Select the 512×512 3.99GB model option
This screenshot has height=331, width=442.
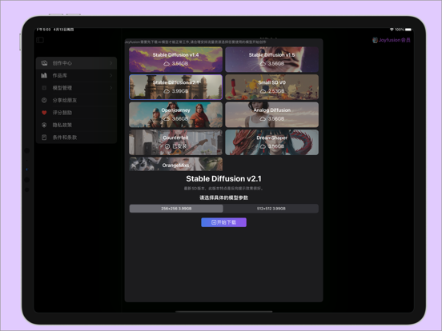[271, 209]
